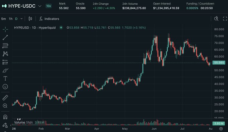Enter fullscreen chart mode

click(225, 18)
